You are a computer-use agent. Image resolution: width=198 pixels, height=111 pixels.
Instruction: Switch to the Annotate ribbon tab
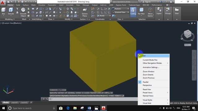[70, 5]
